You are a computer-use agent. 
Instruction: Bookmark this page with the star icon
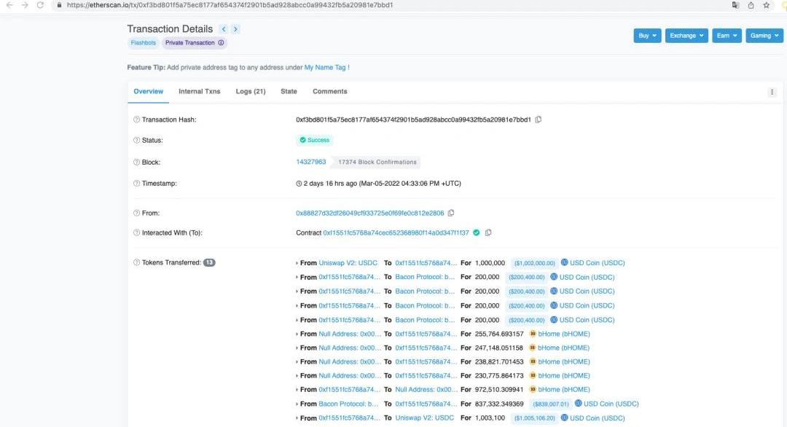767,5
